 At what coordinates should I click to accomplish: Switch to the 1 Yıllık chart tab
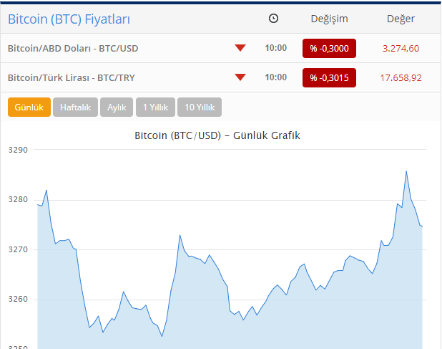[x=155, y=107]
